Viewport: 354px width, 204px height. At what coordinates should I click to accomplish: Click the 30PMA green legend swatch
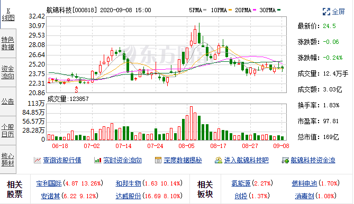pyautogui.click(x=279, y=10)
